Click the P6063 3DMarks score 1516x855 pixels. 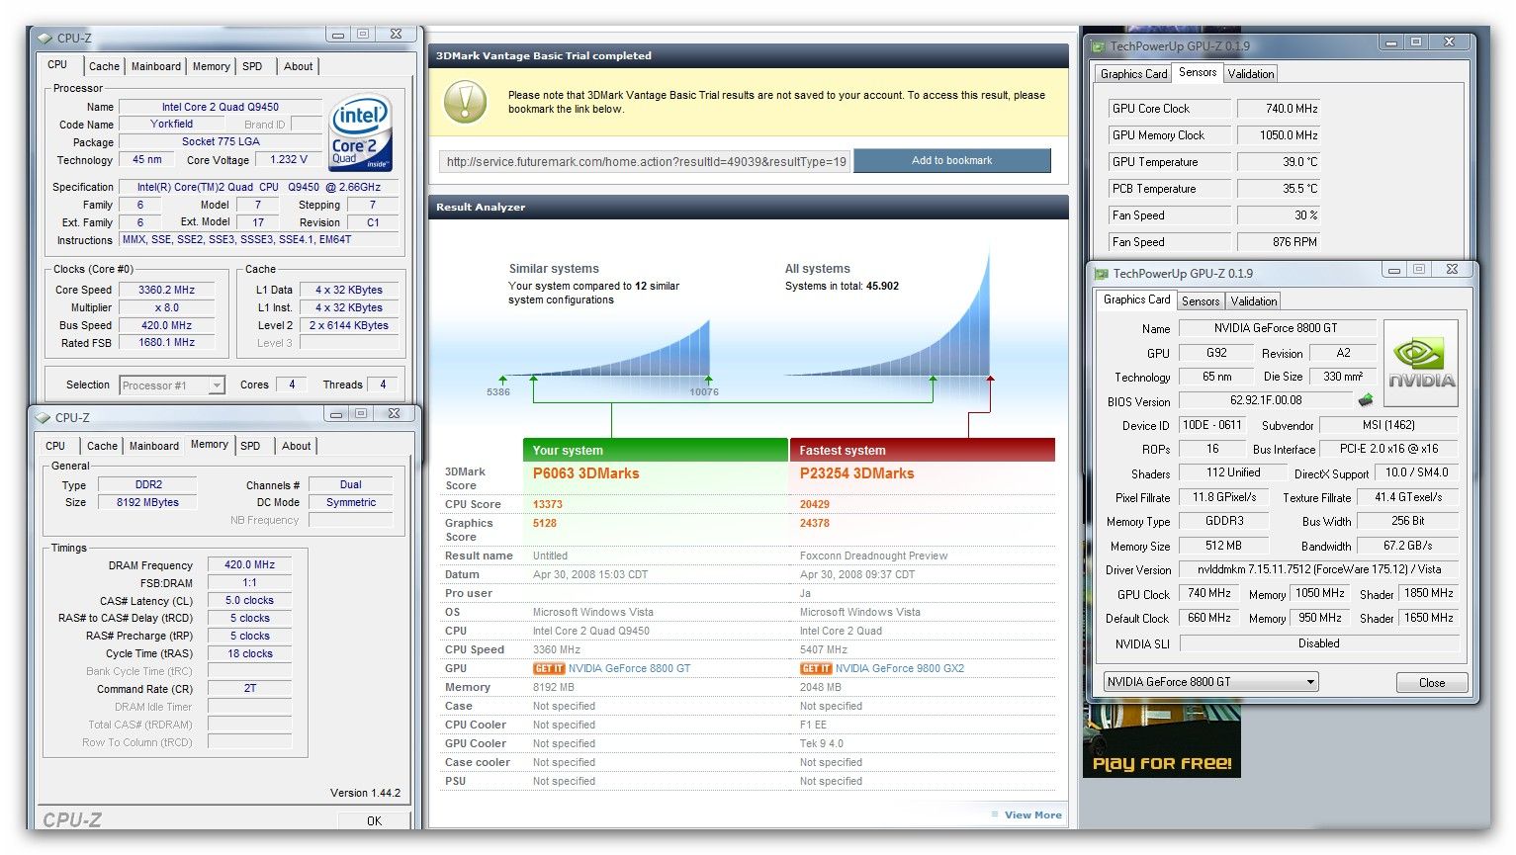point(585,473)
